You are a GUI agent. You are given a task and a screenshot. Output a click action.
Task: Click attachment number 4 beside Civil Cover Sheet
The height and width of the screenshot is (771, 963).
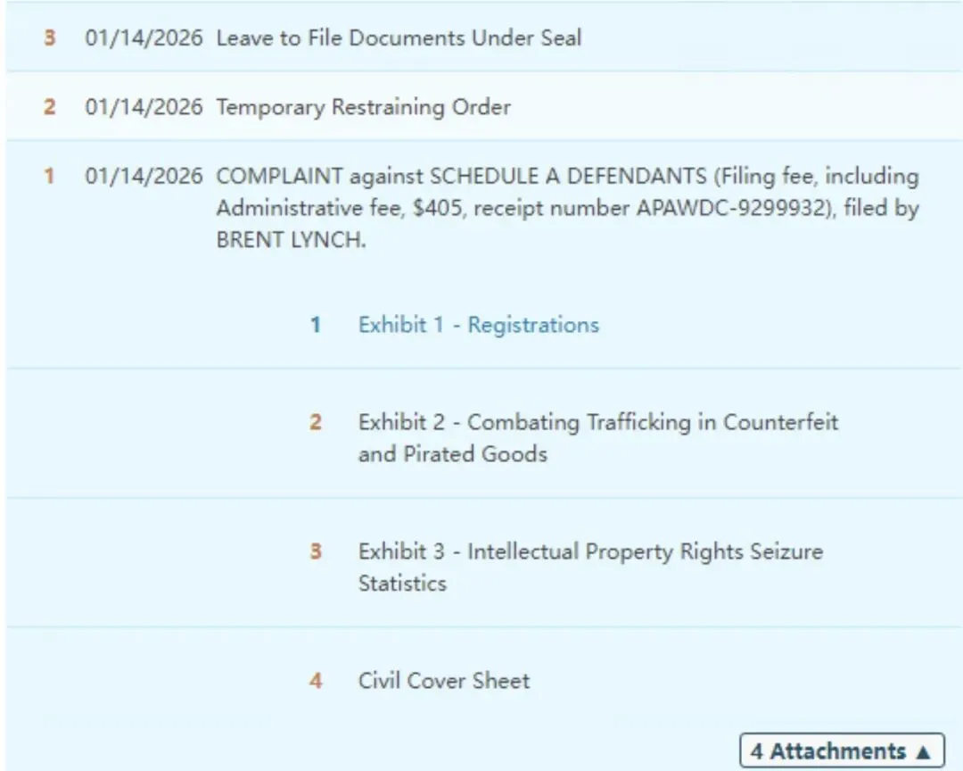point(316,681)
